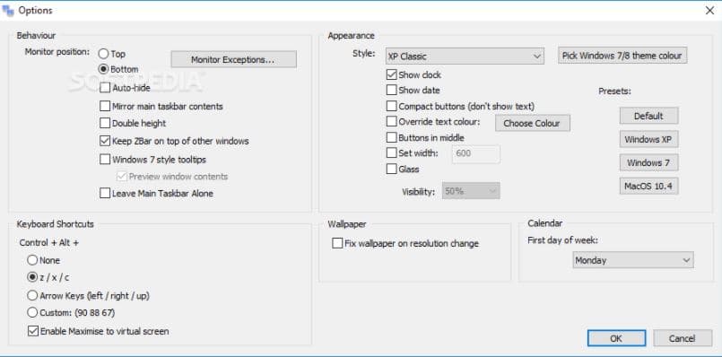The height and width of the screenshot is (357, 722).
Task: Toggle Mirror main taskbar contents
Action: click(x=105, y=106)
